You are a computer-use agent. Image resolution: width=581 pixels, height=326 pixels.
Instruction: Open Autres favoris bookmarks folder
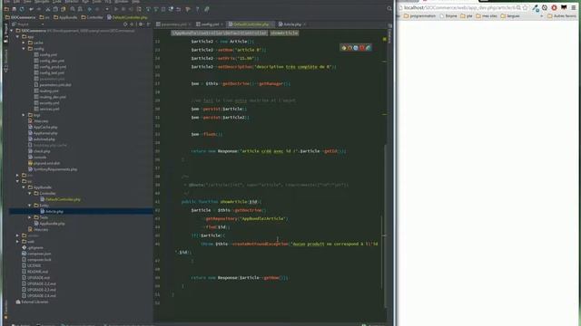[562, 16]
